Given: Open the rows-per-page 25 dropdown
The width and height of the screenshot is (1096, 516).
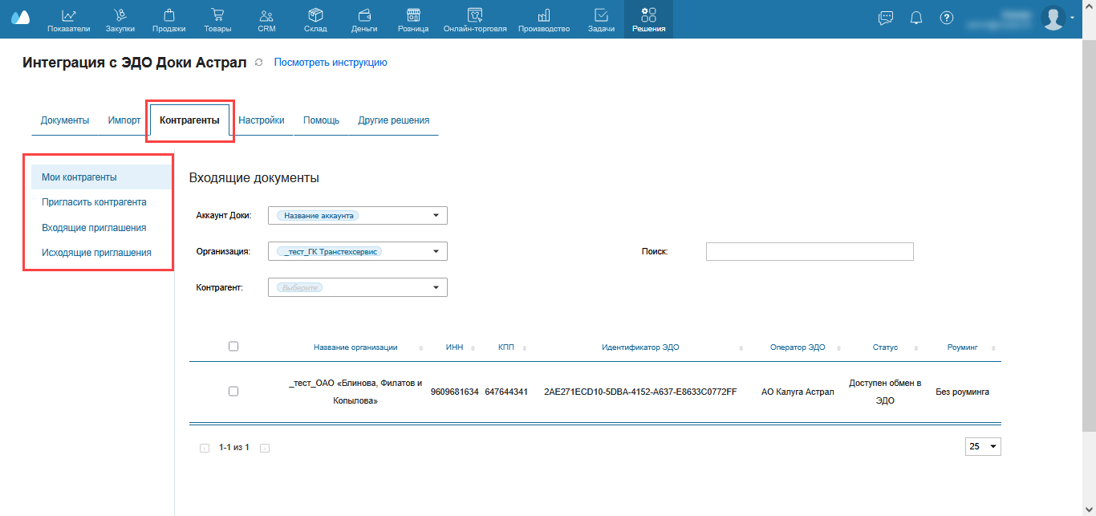Looking at the screenshot, I should pos(983,446).
